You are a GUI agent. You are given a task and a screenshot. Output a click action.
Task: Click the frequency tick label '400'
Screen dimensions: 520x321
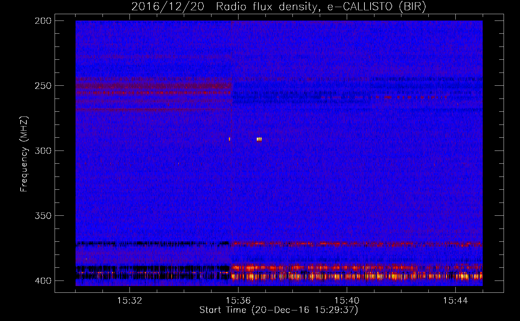(43, 281)
